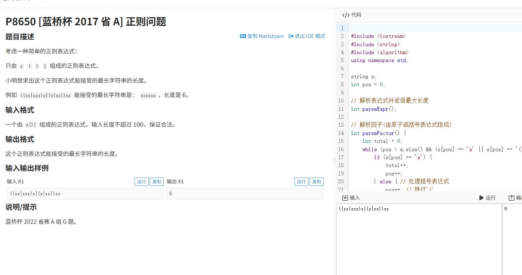Click inside the input textarea with regex
The image size is (522, 275).
pyautogui.click(x=419, y=240)
